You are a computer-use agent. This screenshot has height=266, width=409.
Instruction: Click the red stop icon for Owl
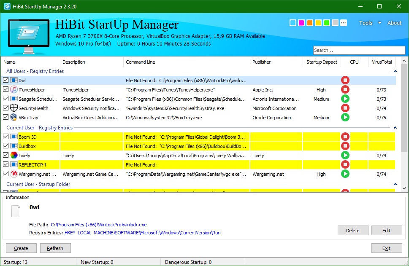tap(345, 80)
